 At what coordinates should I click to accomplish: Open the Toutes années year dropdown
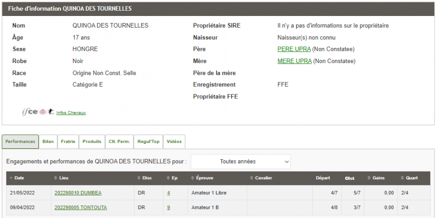click(241, 161)
